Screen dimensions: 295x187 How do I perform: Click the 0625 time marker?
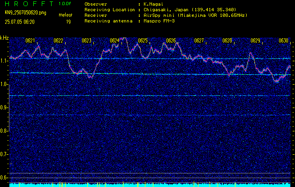point(143,41)
